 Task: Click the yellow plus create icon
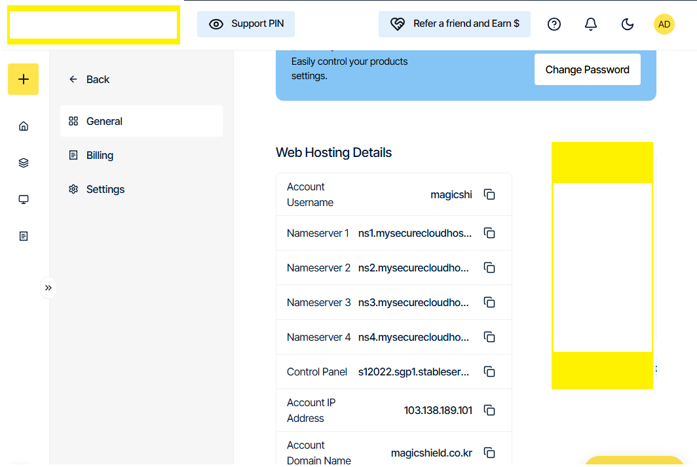tap(23, 78)
